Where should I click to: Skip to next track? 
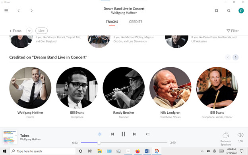[x=134, y=134]
